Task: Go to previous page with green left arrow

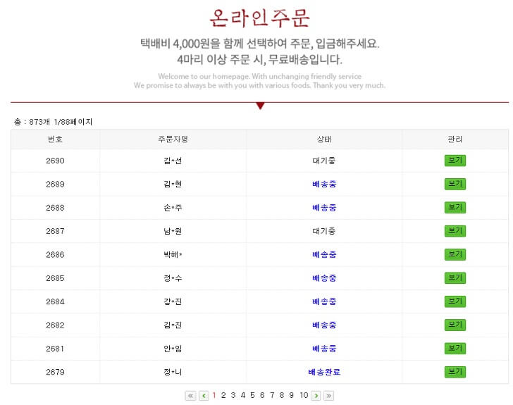Action: (x=204, y=396)
